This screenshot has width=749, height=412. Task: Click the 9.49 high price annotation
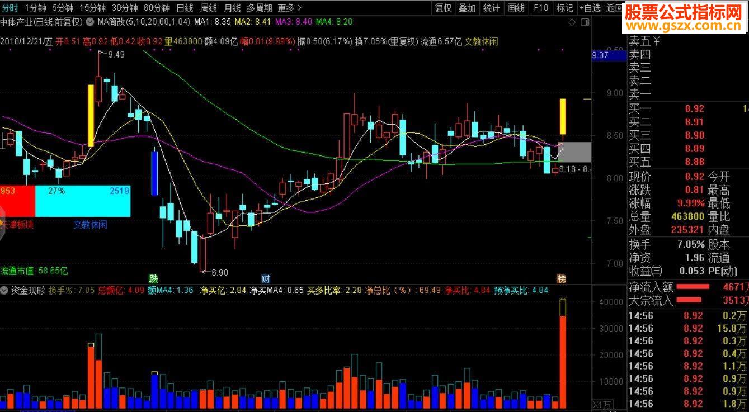(x=116, y=54)
